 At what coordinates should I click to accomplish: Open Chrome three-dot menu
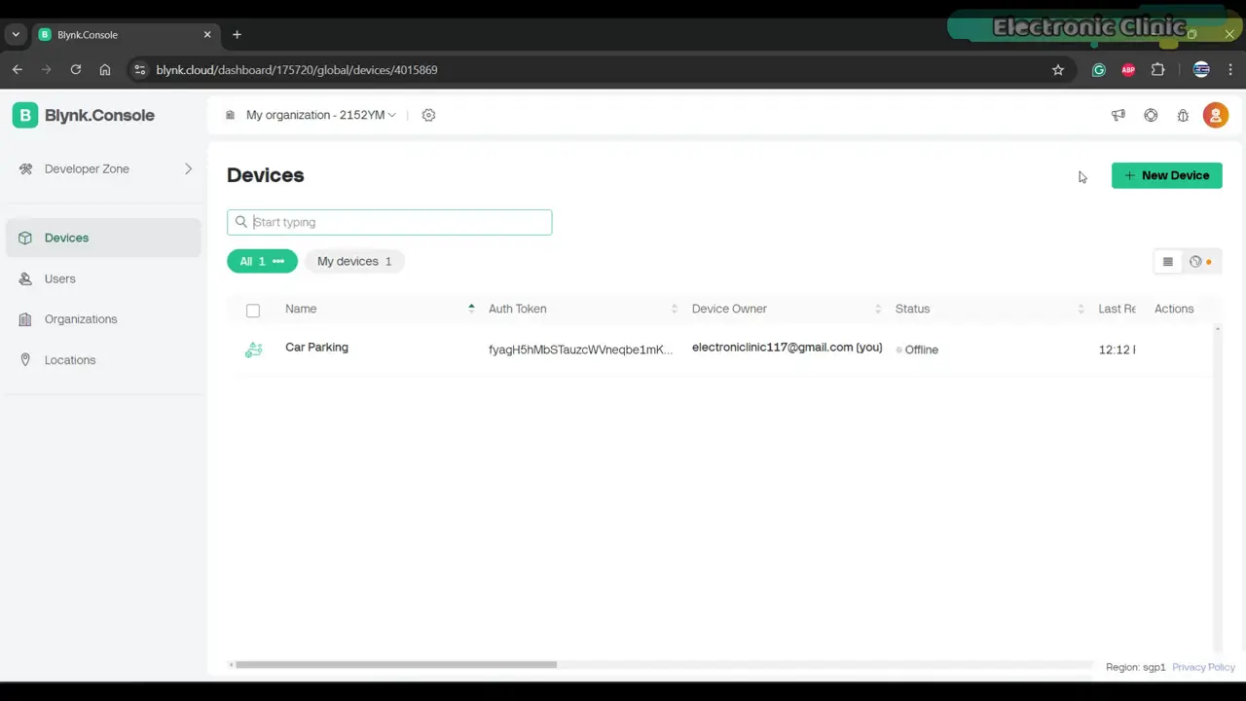pyautogui.click(x=1230, y=70)
